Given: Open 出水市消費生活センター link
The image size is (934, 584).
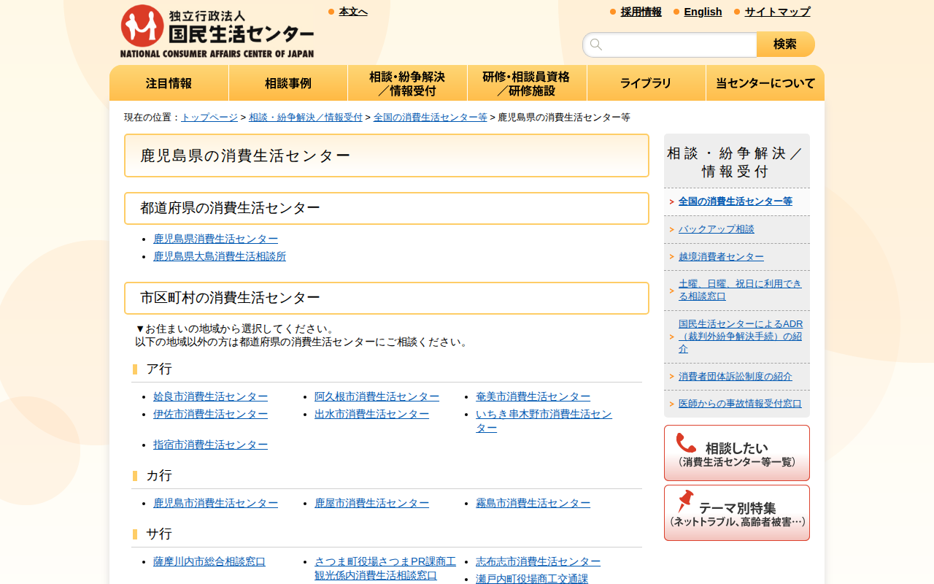Looking at the screenshot, I should [372, 414].
